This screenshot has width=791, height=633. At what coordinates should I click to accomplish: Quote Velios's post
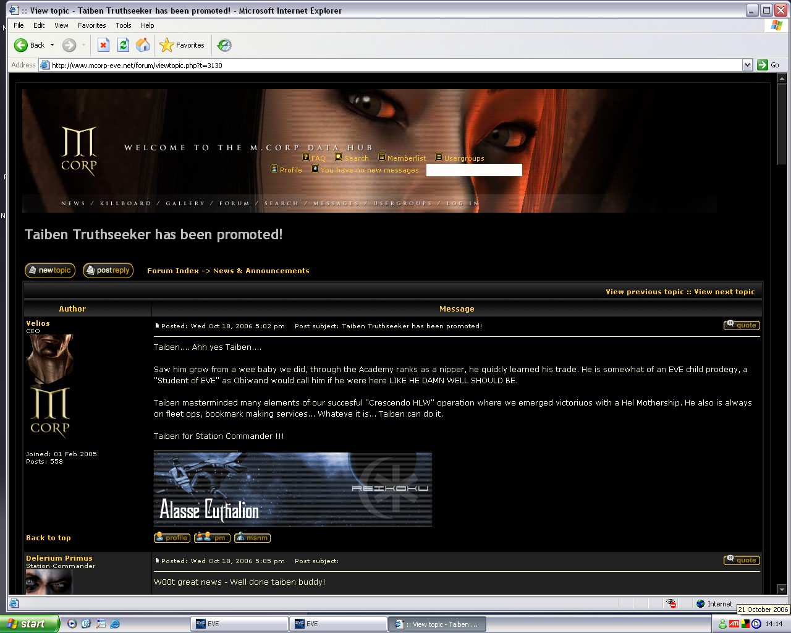742,325
